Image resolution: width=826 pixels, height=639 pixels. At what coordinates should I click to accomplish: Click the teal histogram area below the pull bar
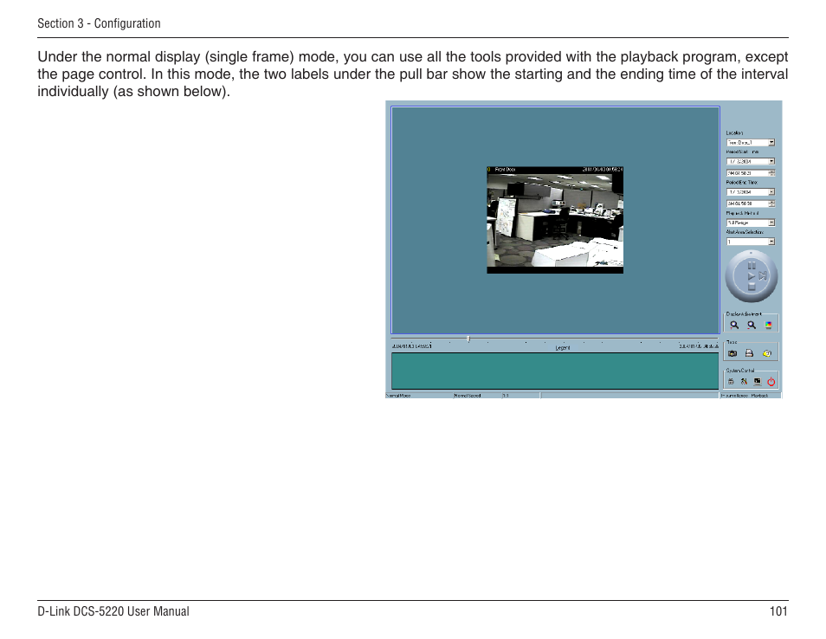click(x=555, y=371)
